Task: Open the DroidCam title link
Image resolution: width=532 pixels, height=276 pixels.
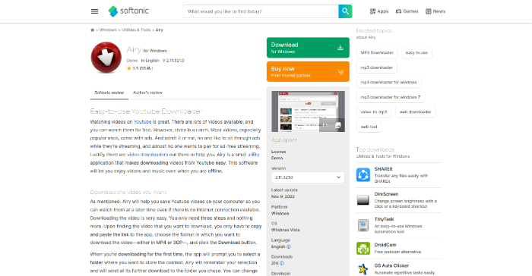Action: pos(385,244)
